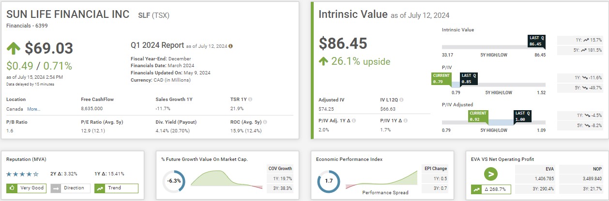
Task: Click the Trend button
Action: point(116,188)
